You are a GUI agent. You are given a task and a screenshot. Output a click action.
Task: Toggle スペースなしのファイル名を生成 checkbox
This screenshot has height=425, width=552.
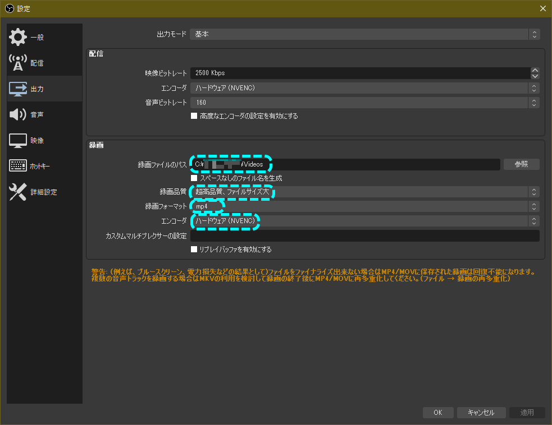194,178
